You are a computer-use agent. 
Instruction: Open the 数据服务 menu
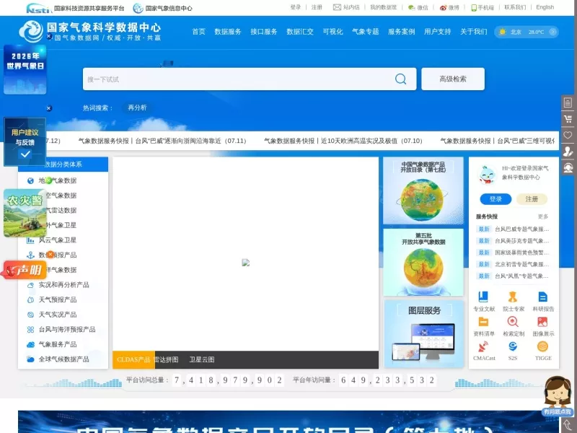point(228,32)
